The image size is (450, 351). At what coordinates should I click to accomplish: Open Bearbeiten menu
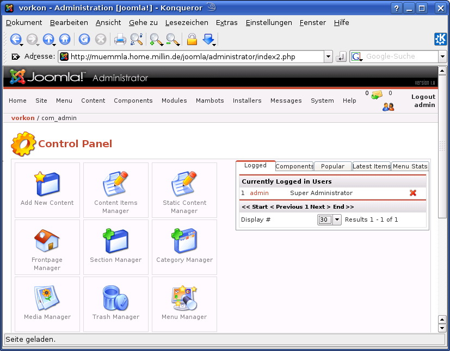69,23
